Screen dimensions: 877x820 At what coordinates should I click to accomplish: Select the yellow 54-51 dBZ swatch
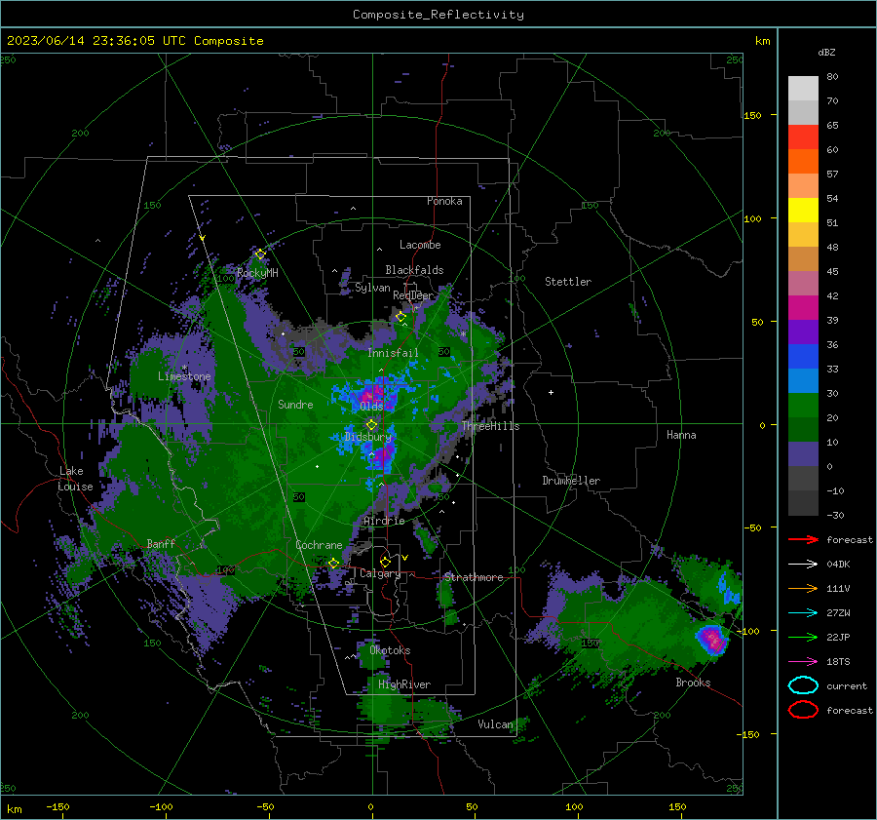[x=803, y=210]
